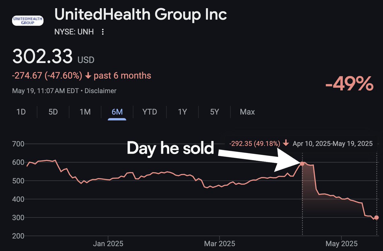Open the three-dot options menu beside NYSE: UNH
This screenshot has height=251, width=383.
coord(103,32)
